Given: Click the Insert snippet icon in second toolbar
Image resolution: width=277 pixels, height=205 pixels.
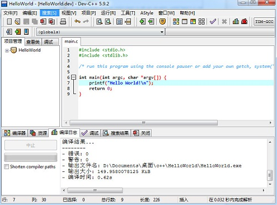Looking at the screenshot, I should pos(9,32).
